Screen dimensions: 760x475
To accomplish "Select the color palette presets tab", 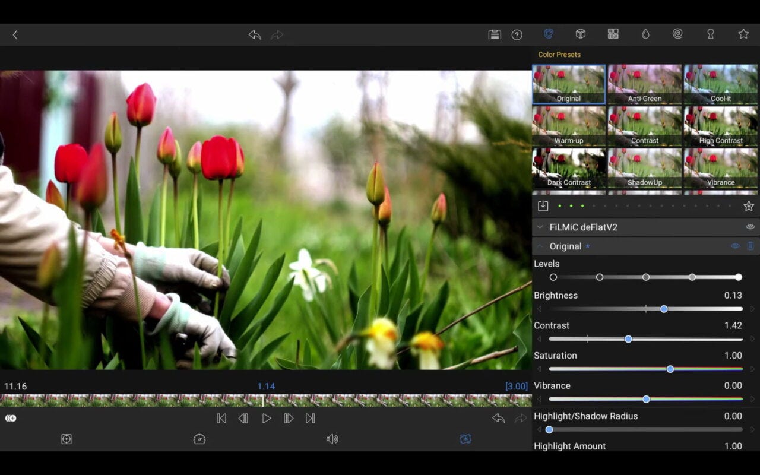I will [x=549, y=34].
